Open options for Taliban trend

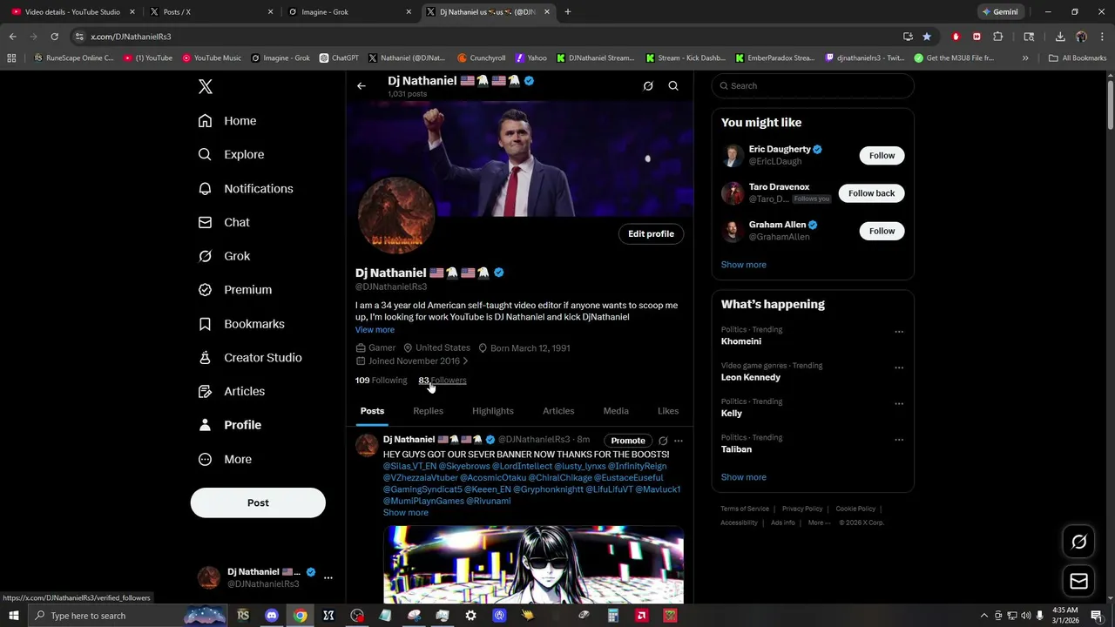coord(899,440)
